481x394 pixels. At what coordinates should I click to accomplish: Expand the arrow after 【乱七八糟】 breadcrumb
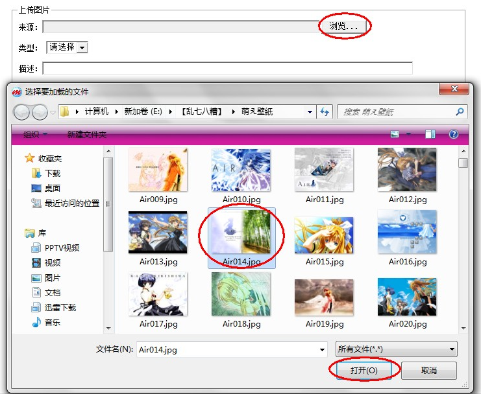pos(233,111)
